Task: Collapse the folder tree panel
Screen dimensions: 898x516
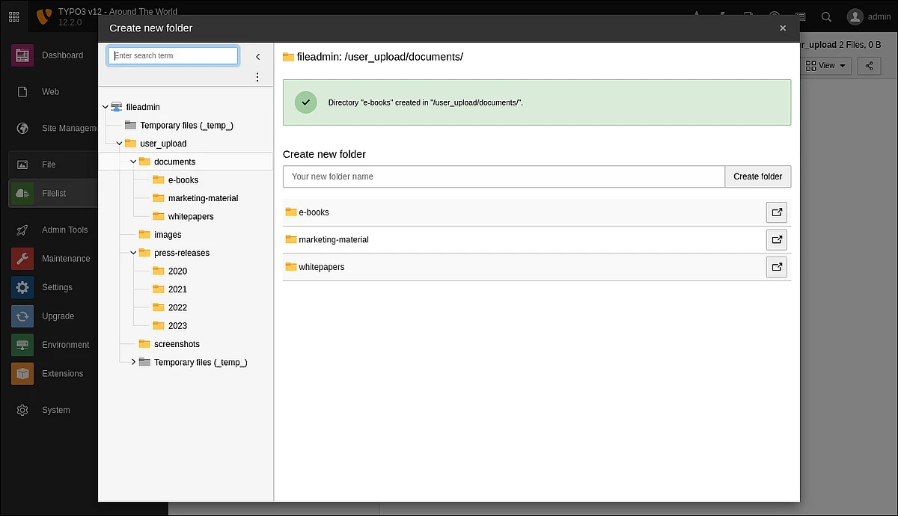Action: pyautogui.click(x=257, y=56)
